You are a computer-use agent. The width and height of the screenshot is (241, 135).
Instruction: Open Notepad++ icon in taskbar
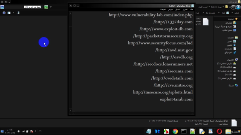click(x=193, y=131)
